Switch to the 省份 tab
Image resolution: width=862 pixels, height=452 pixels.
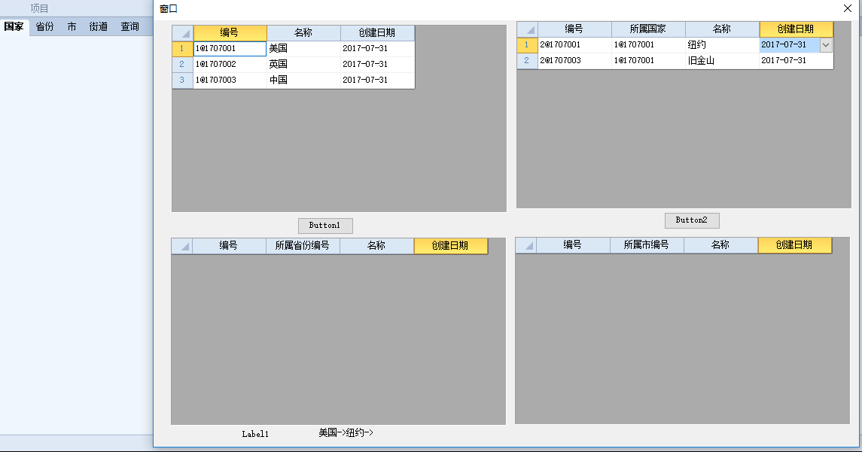(x=44, y=26)
